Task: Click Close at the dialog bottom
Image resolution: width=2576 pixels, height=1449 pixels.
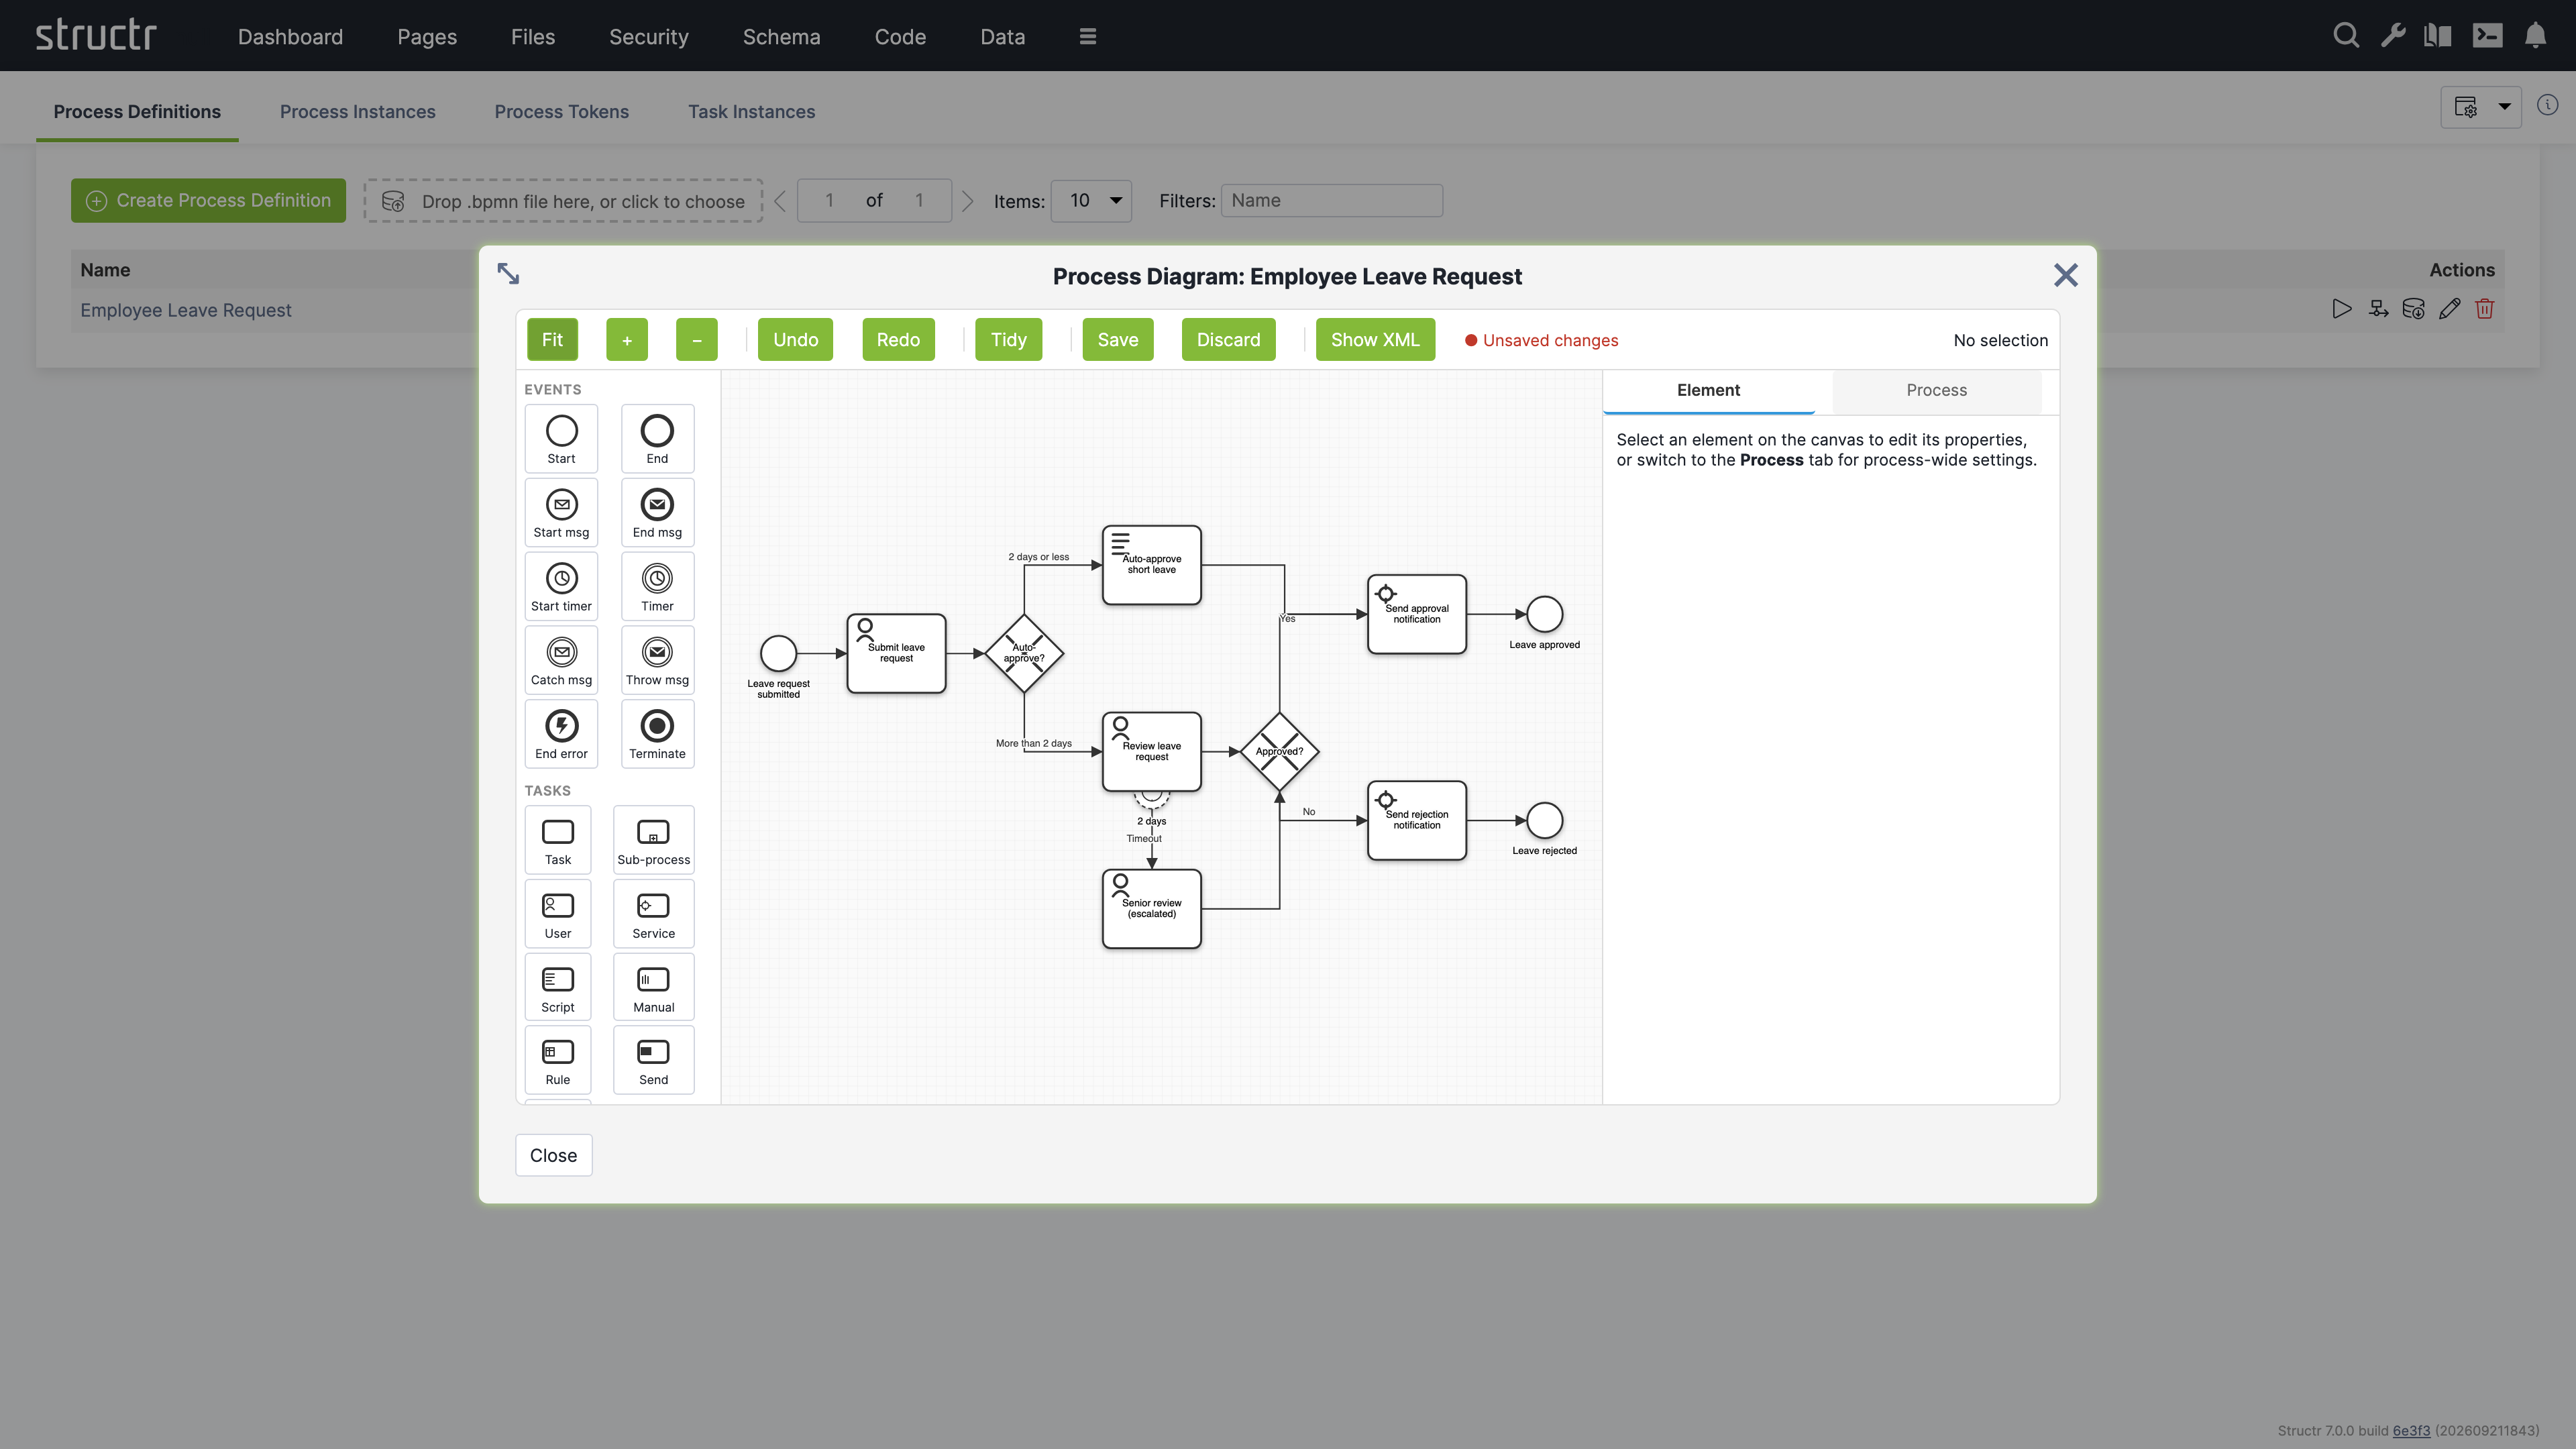Action: pyautogui.click(x=553, y=1156)
